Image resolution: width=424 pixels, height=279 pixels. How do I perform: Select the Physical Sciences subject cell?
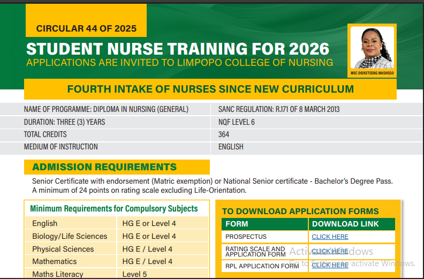[x=63, y=249]
